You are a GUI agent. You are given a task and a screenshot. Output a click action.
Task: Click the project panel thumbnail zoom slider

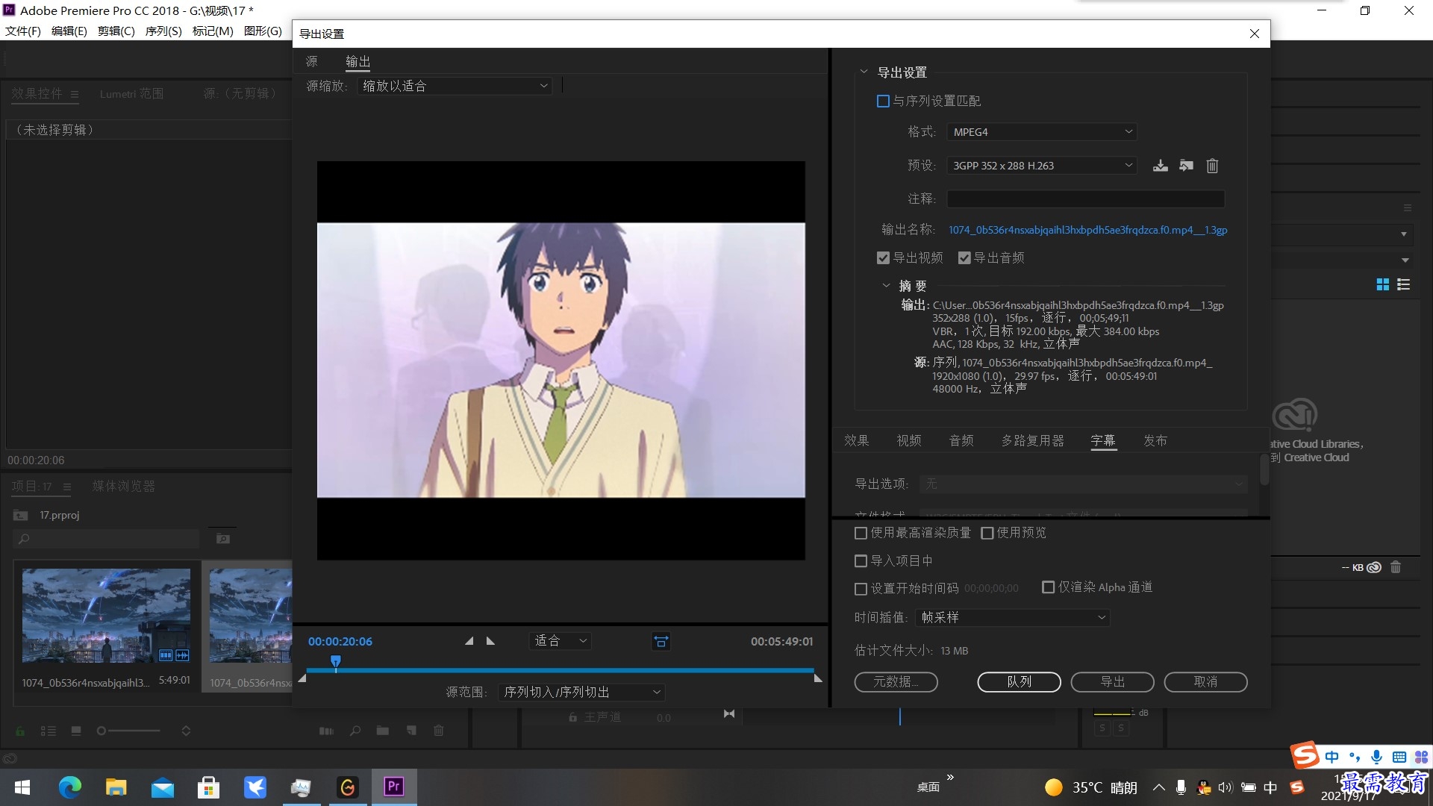coord(129,731)
